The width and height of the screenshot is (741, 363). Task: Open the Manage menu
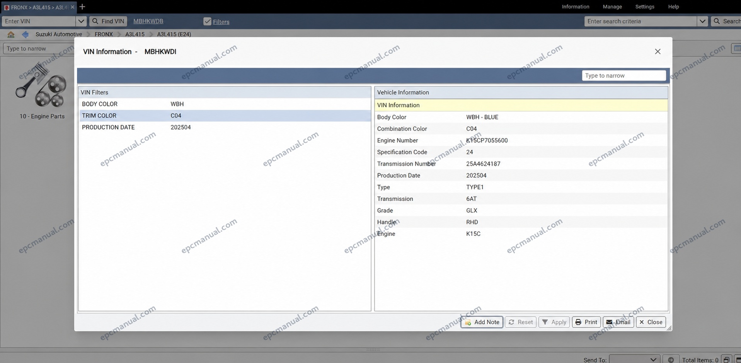coord(612,7)
